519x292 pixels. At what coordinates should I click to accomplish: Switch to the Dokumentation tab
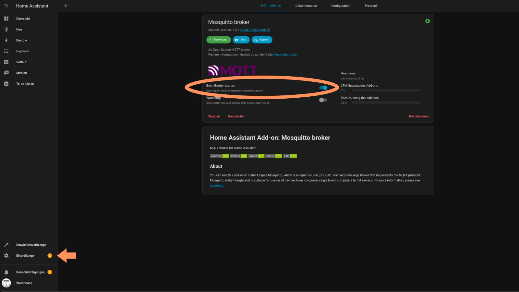[x=306, y=6]
